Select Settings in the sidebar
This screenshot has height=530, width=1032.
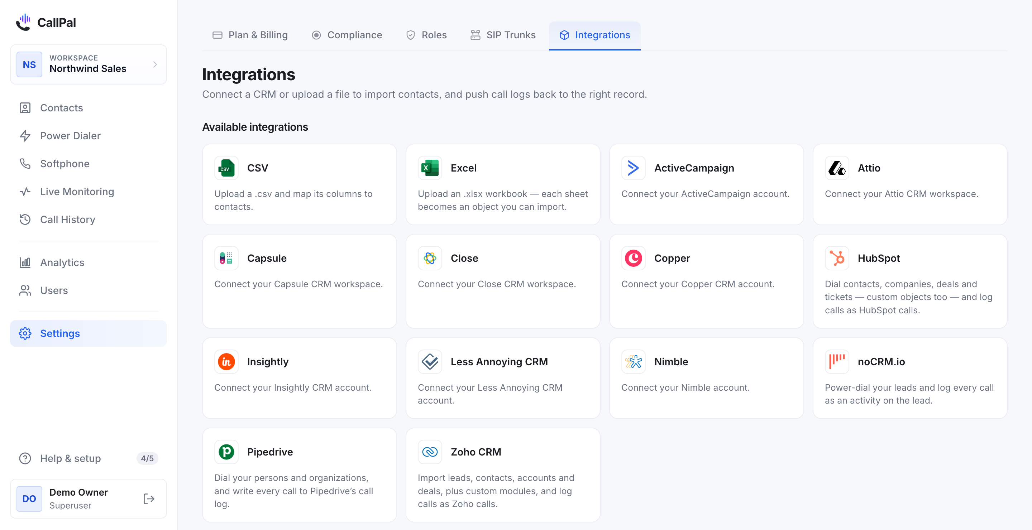click(89, 333)
